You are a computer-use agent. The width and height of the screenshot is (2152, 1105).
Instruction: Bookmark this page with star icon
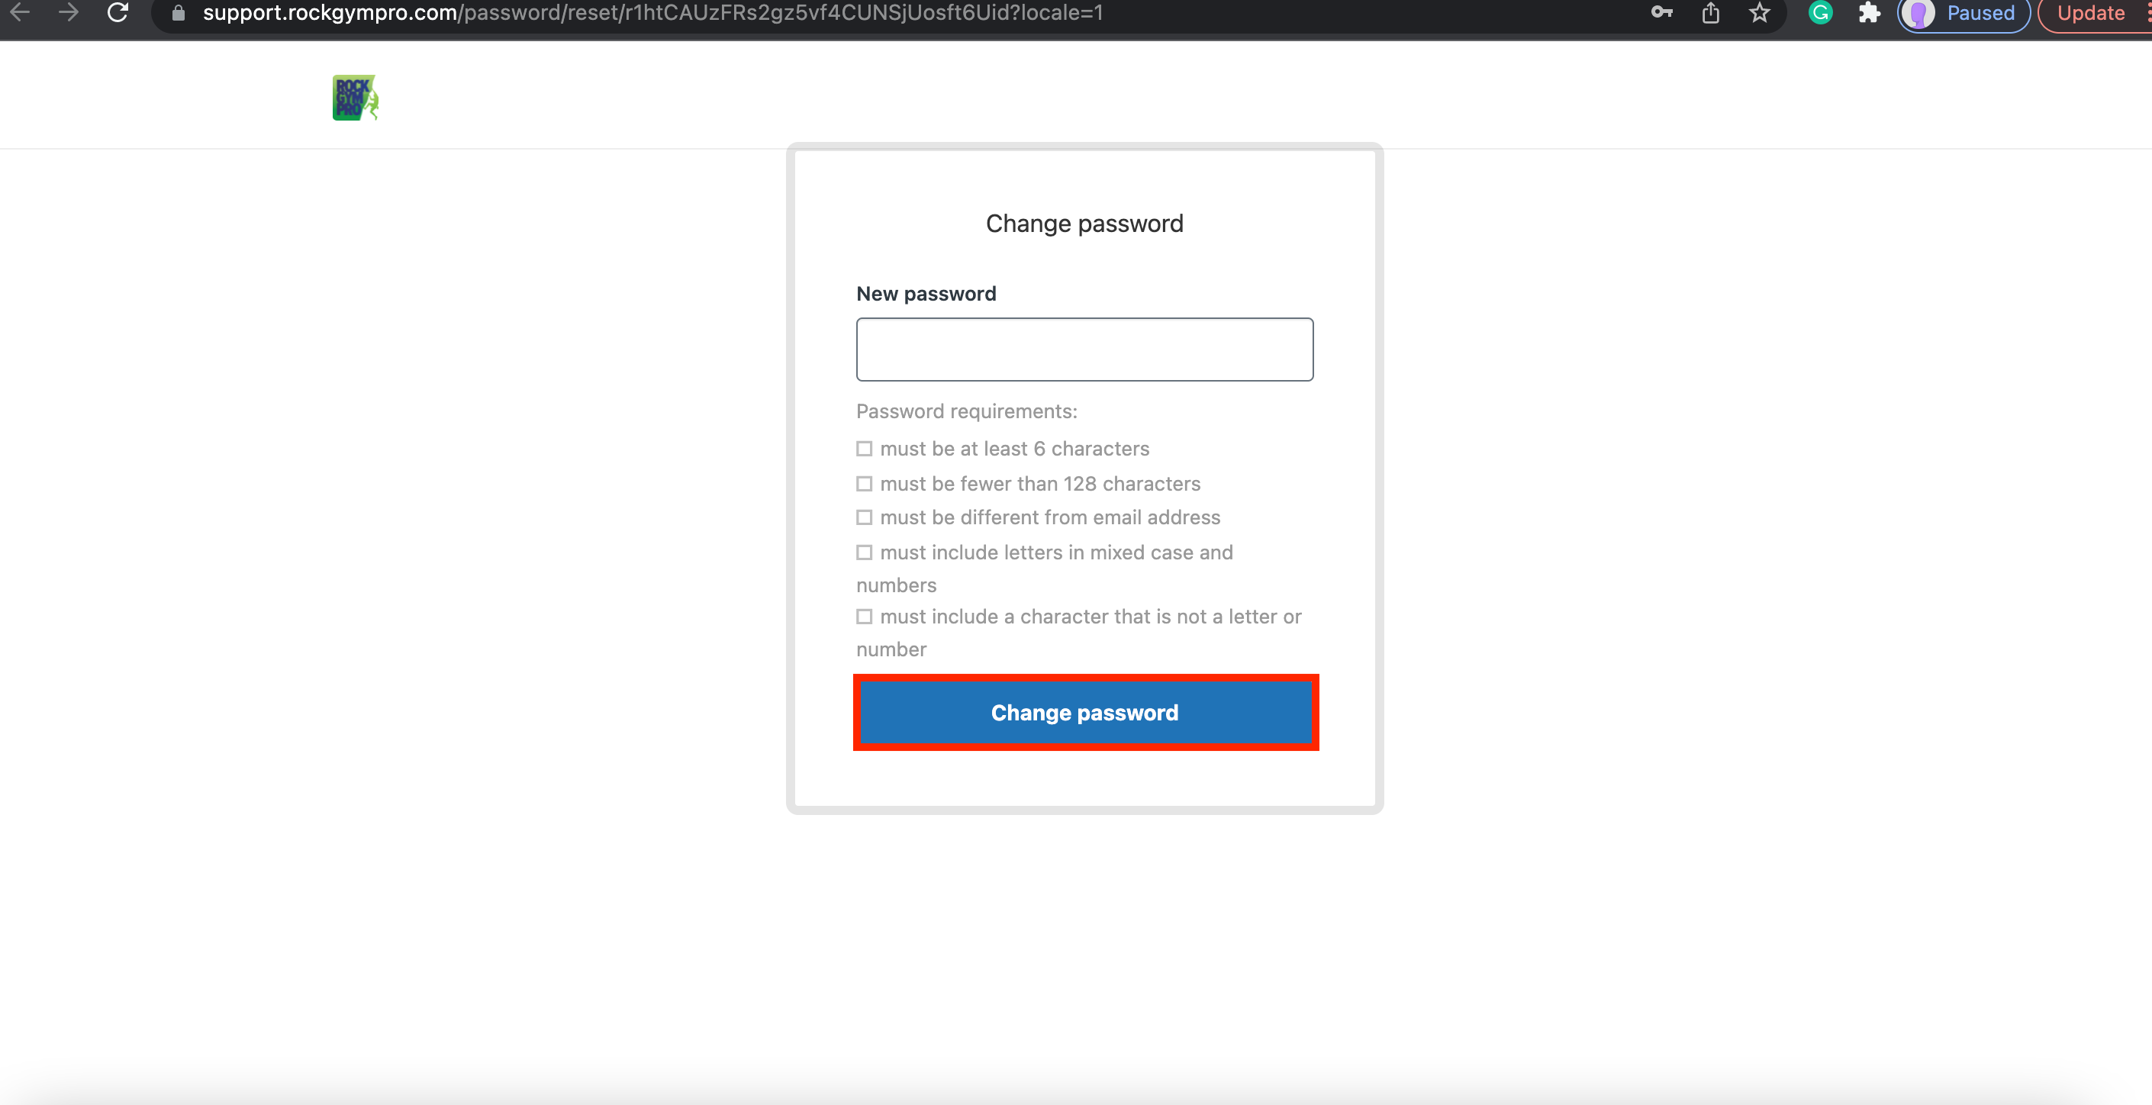pos(1759,12)
